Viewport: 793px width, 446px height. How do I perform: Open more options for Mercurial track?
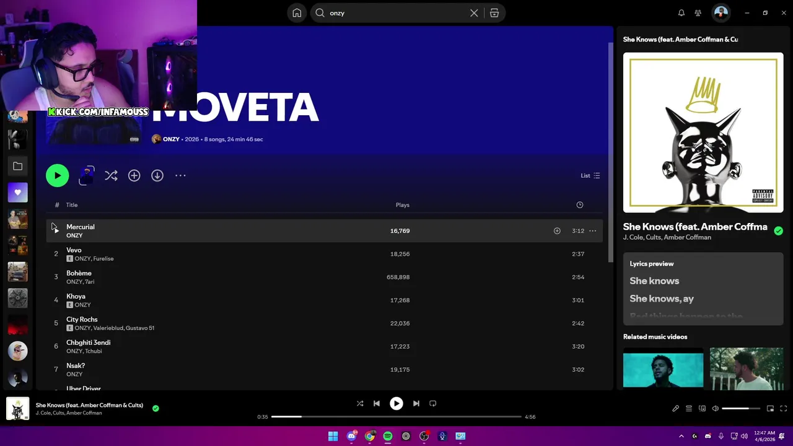tap(592, 231)
